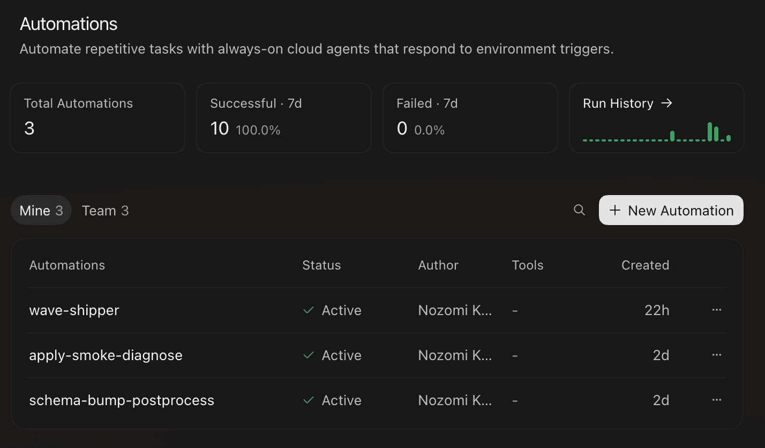This screenshot has width=765, height=448.
Task: Create a New Automation
Action: point(671,210)
